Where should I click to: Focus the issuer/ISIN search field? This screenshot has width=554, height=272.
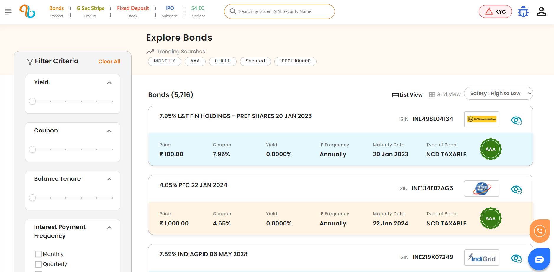click(279, 11)
